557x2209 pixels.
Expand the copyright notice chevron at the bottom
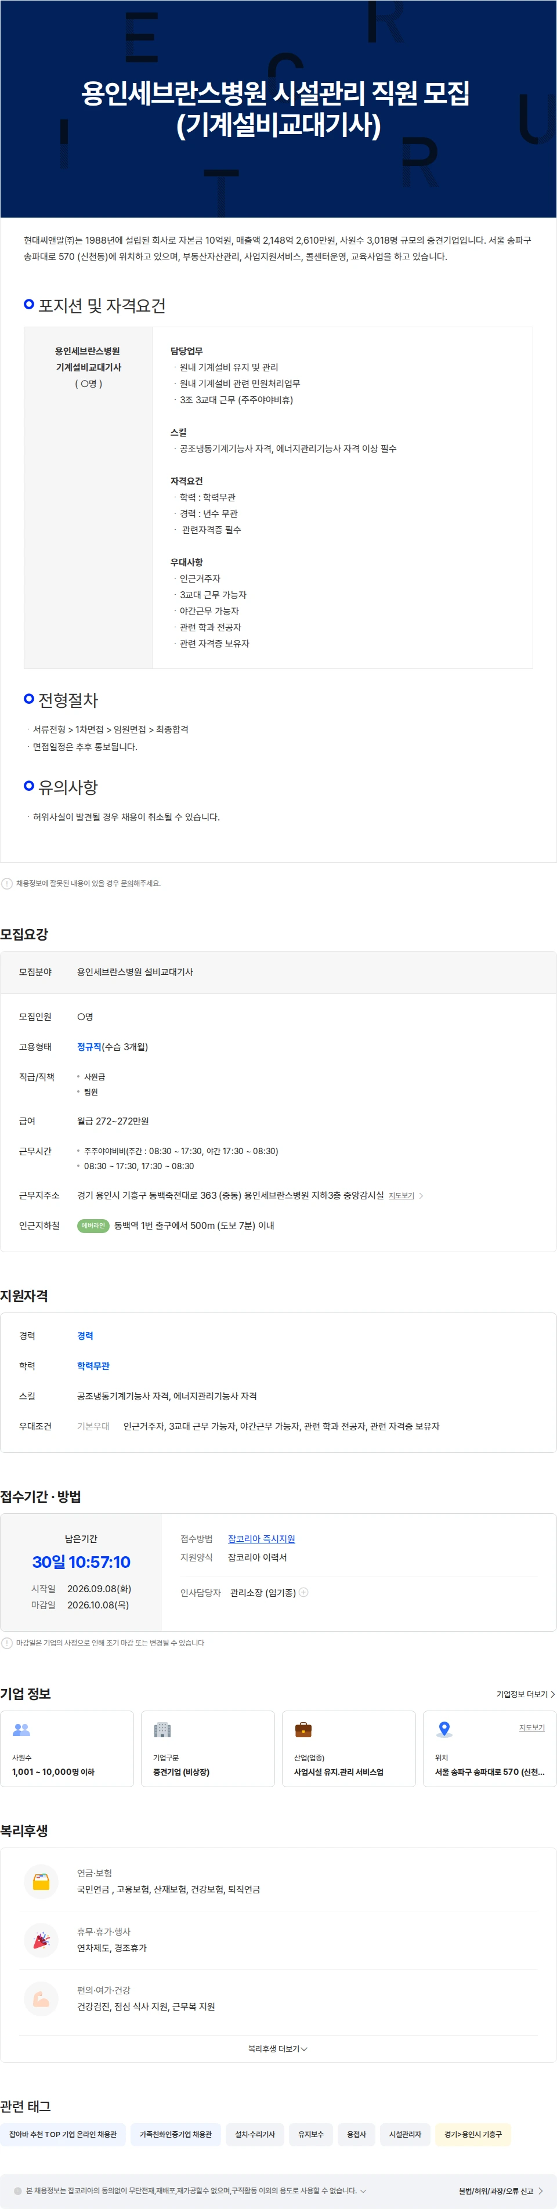[x=363, y=2191]
